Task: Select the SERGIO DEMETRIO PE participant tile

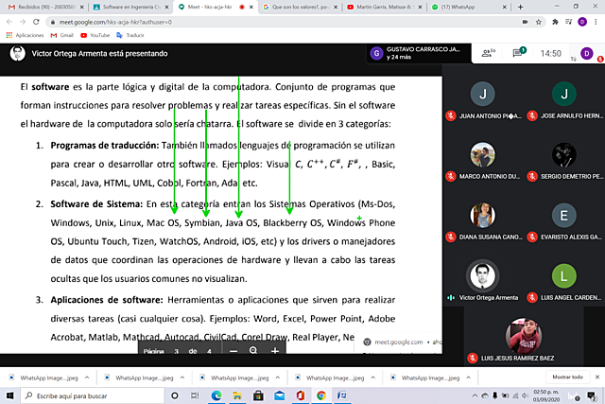Action: pos(564,160)
